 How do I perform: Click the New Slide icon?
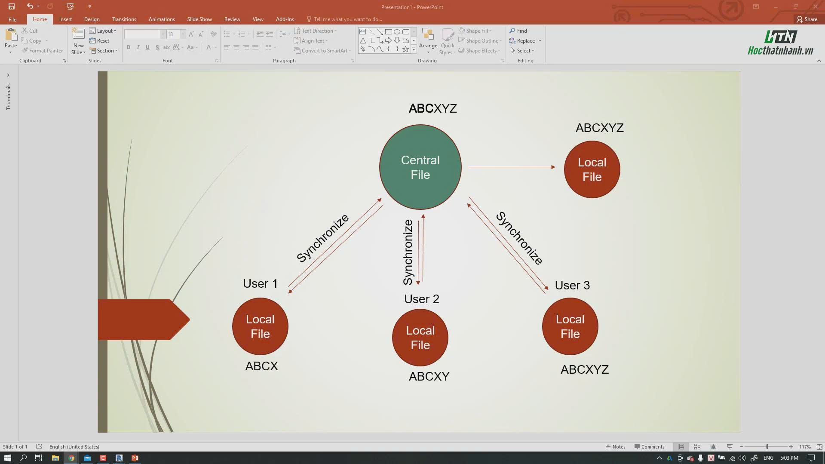coord(78,35)
